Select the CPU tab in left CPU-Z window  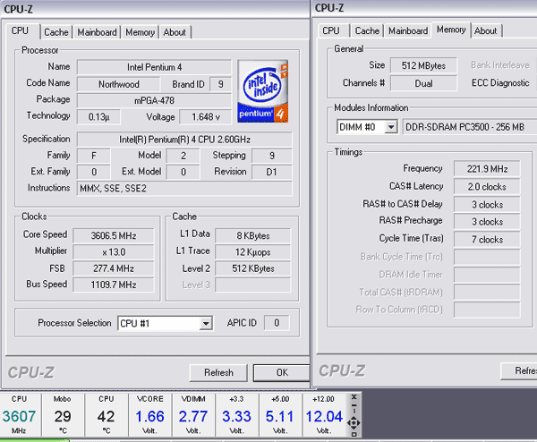[x=20, y=30]
